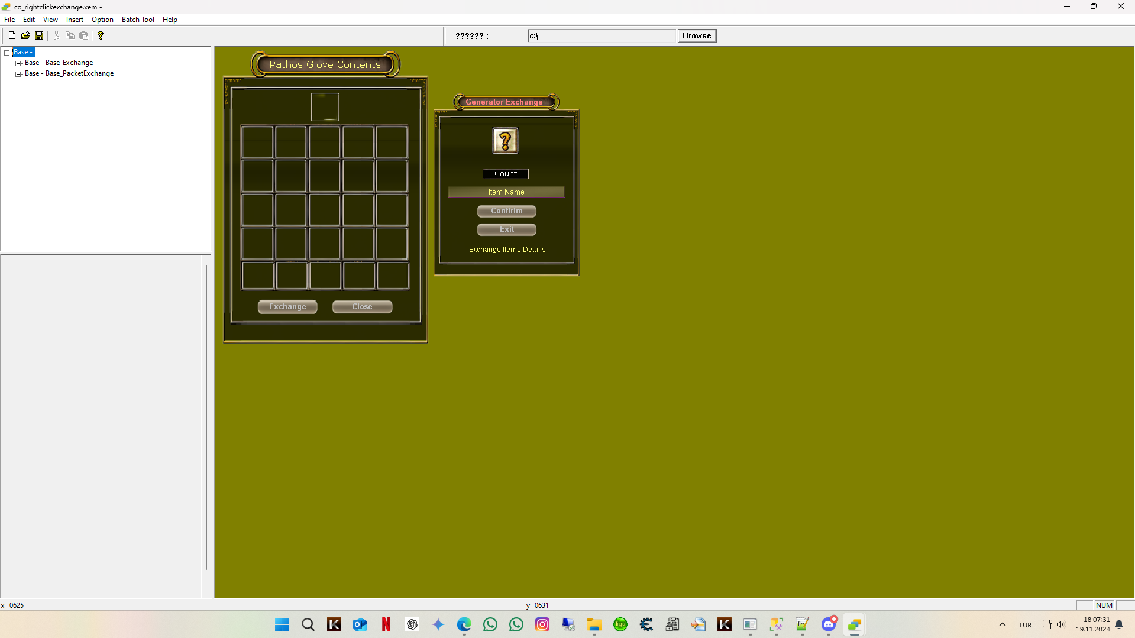Click the question-mark item icon in Generator Exchange
Viewport: 1135px width, 638px height.
(505, 140)
